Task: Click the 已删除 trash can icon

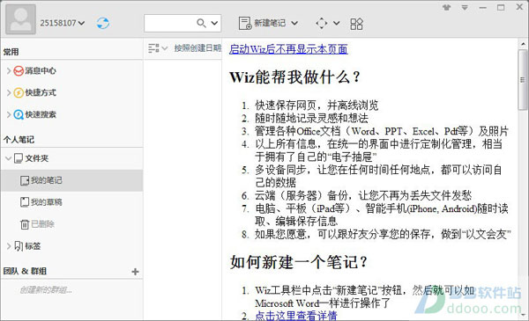Action: coord(25,224)
